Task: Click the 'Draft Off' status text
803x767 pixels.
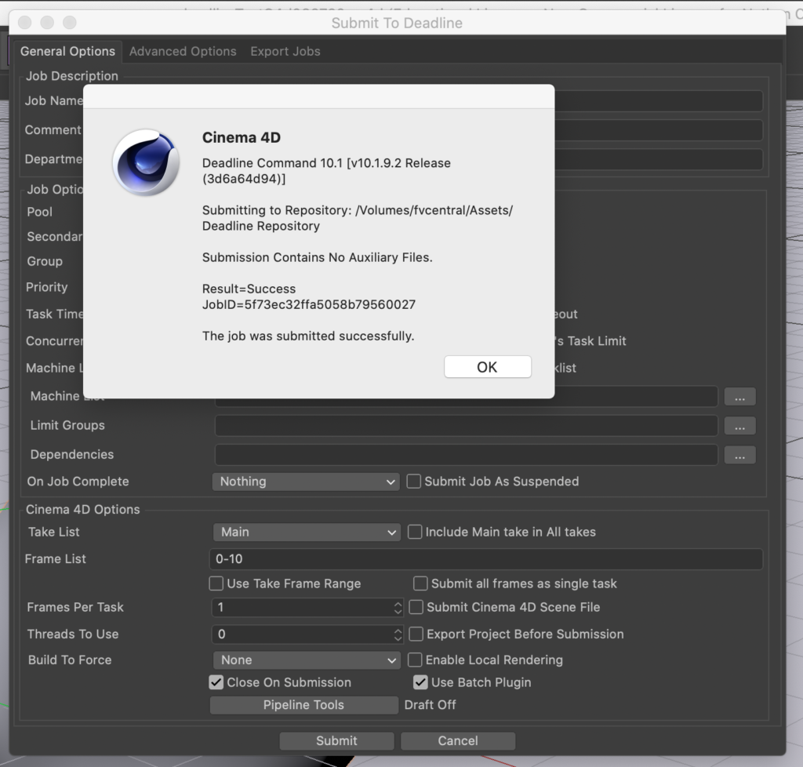Action: pyautogui.click(x=431, y=705)
